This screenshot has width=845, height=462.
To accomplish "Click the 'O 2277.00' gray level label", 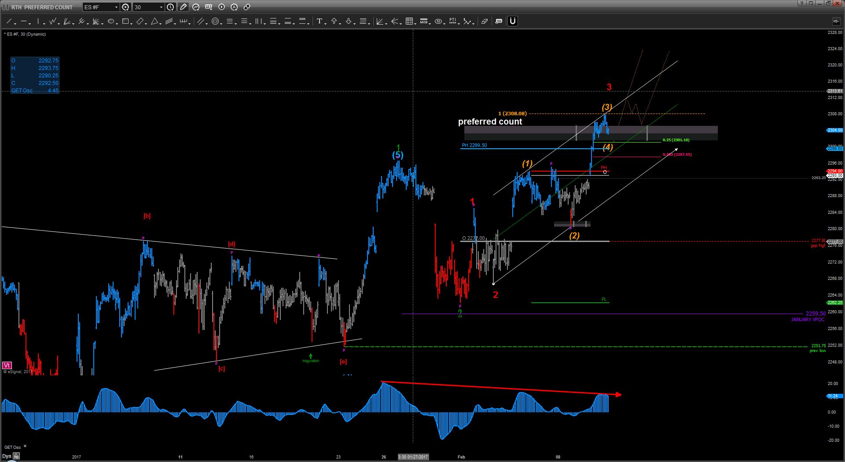I will coord(473,238).
